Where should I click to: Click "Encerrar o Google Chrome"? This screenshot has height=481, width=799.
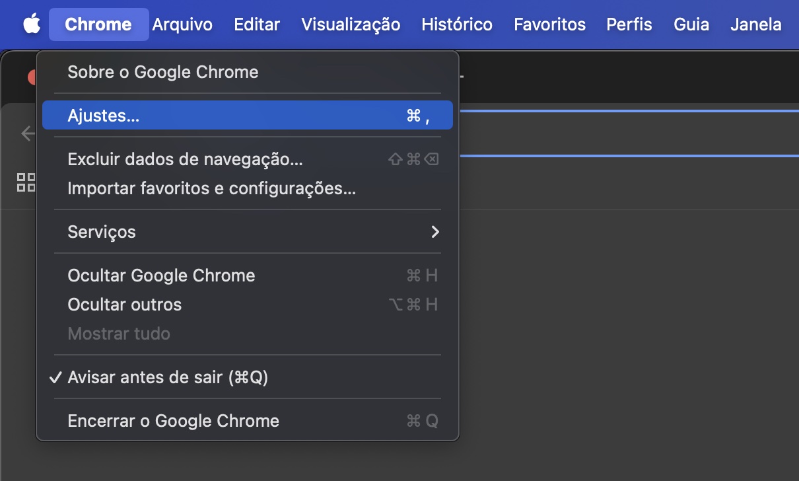coord(172,420)
